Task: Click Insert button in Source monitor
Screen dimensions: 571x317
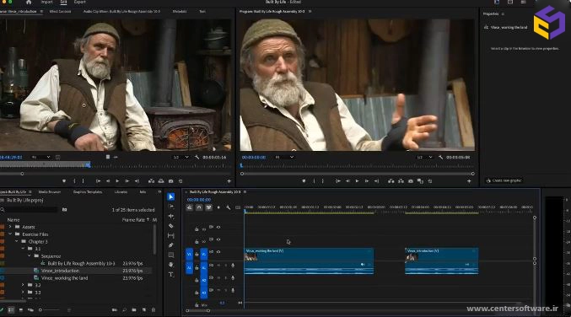Action: coord(151,181)
